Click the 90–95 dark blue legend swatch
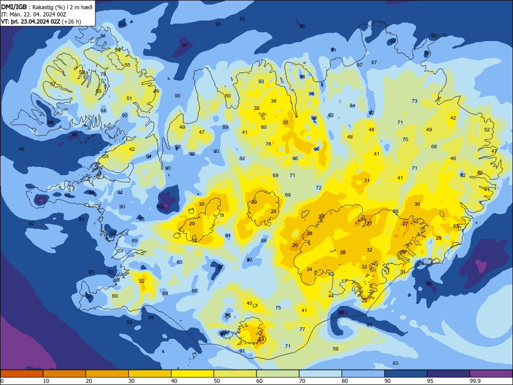This screenshot has width=513, height=385. point(406,374)
